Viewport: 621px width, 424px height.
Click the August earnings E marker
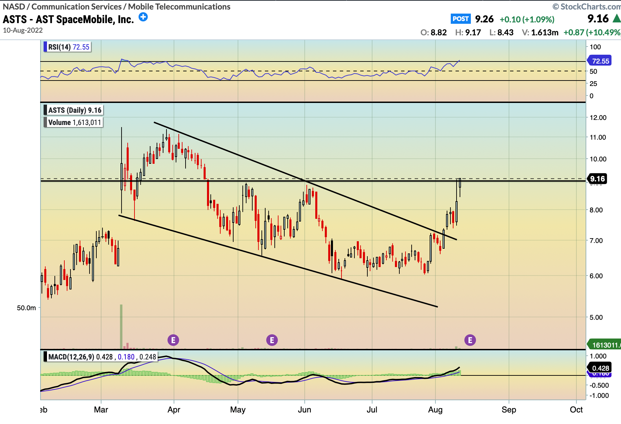470,340
